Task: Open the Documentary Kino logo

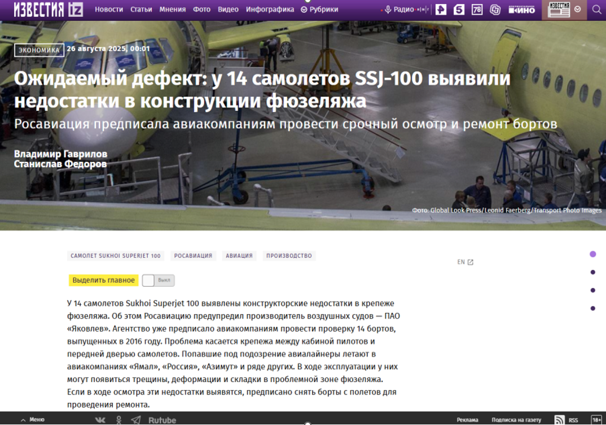Action: pos(522,9)
